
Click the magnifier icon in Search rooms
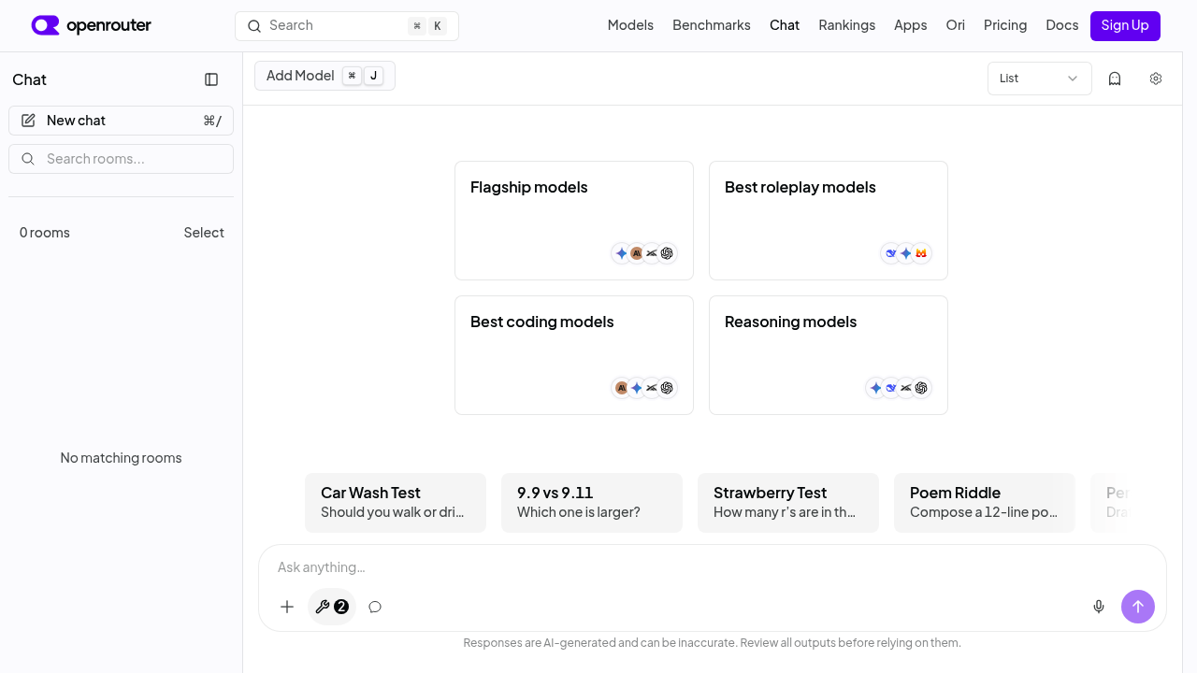coord(28,159)
